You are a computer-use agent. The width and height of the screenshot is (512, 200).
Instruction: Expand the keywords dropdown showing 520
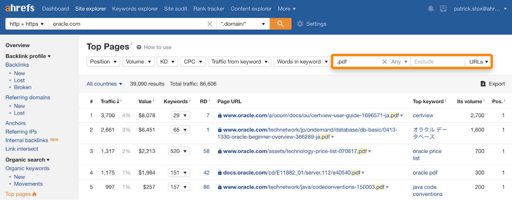(179, 151)
